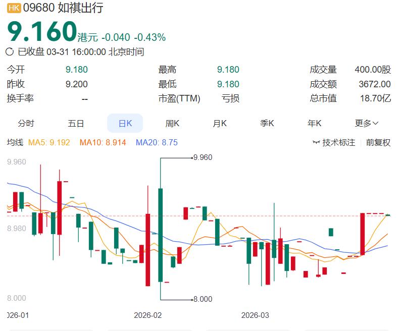The height and width of the screenshot is (331, 398).
Task: Open the 季K tab
Action: coord(267,123)
